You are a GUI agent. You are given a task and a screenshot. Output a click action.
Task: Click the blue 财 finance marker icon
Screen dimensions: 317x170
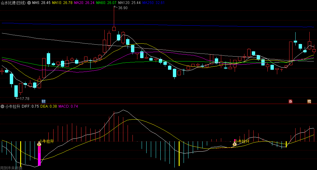click(x=43, y=101)
